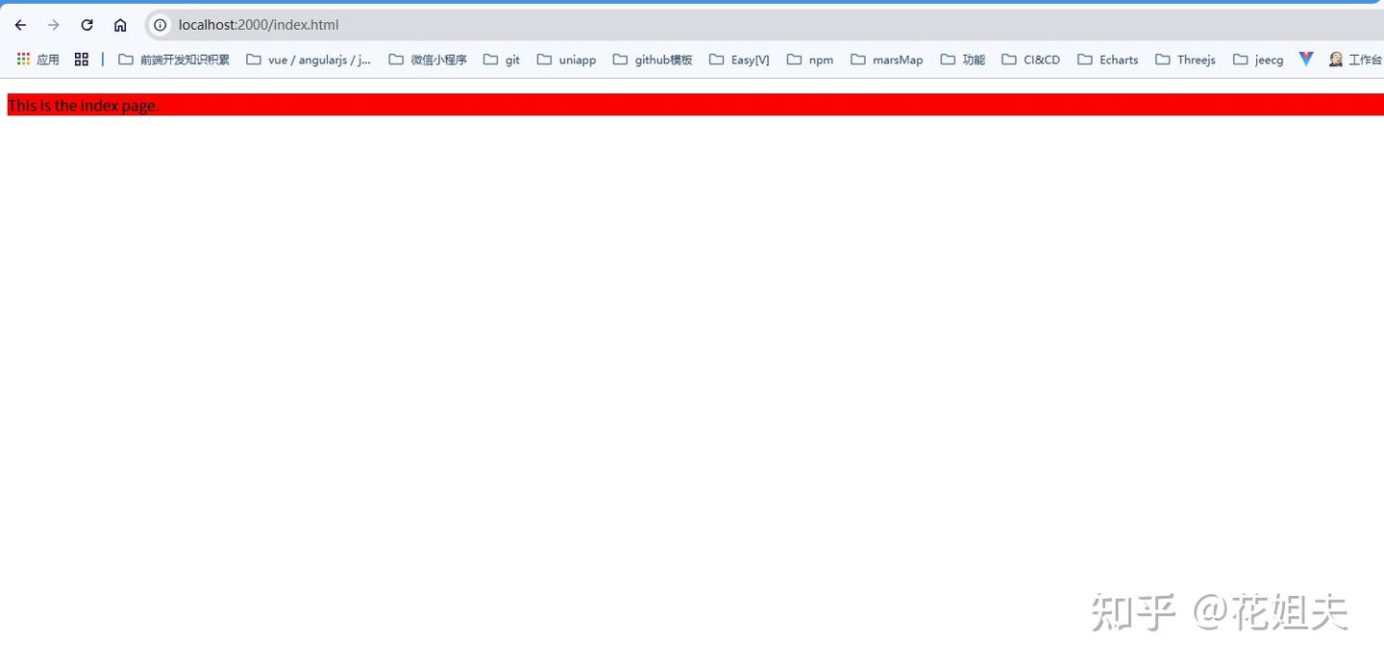Open the 应用 apps grid shortcut

pos(37,60)
